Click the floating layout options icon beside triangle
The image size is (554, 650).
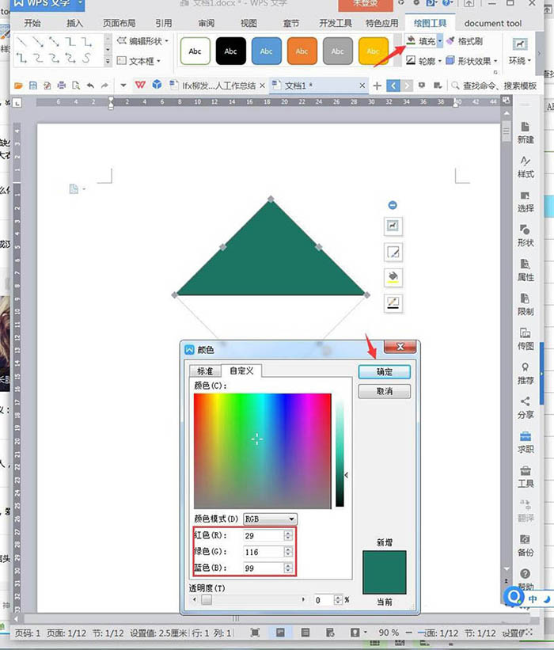[393, 226]
